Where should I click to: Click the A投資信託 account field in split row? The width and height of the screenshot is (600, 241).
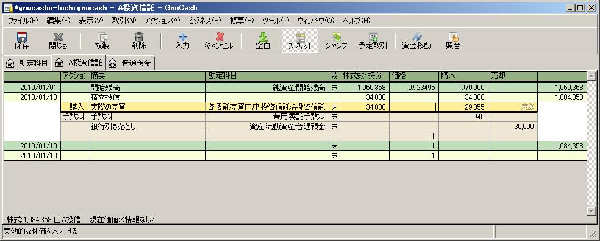coord(267,107)
